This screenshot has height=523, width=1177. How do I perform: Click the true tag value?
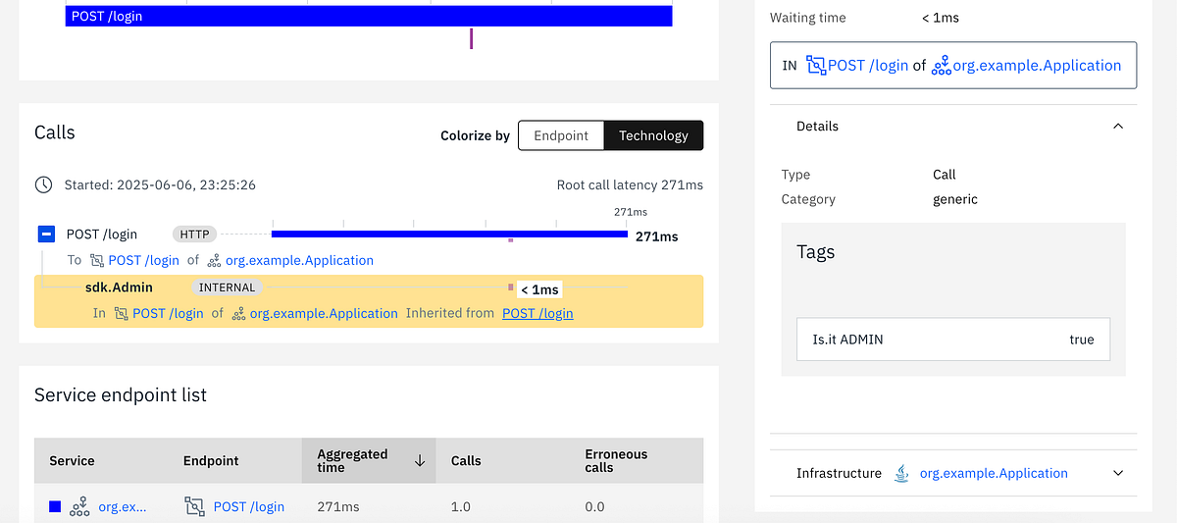1082,340
